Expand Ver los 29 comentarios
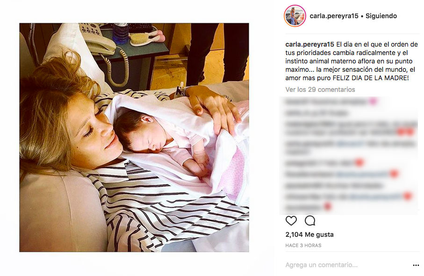The height and width of the screenshot is (276, 424). click(320, 90)
